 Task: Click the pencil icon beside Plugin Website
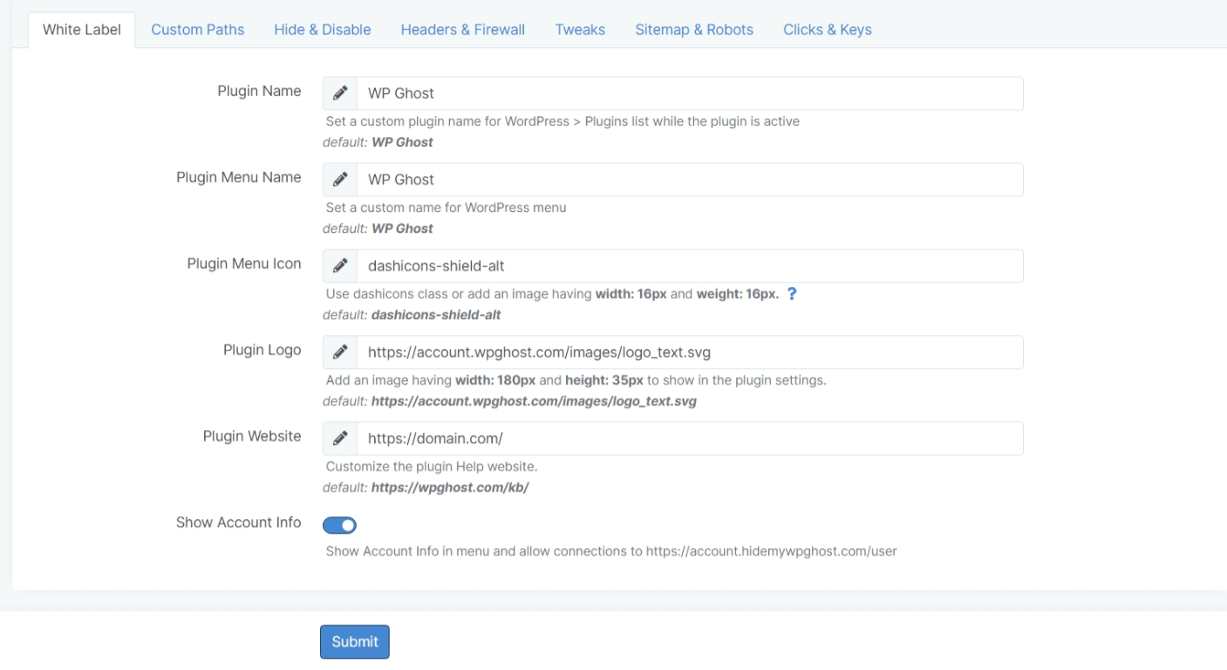pos(340,439)
